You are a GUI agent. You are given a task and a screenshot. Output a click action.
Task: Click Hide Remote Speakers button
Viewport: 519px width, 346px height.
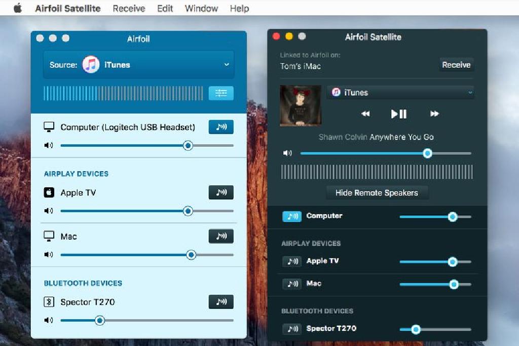[x=377, y=193]
